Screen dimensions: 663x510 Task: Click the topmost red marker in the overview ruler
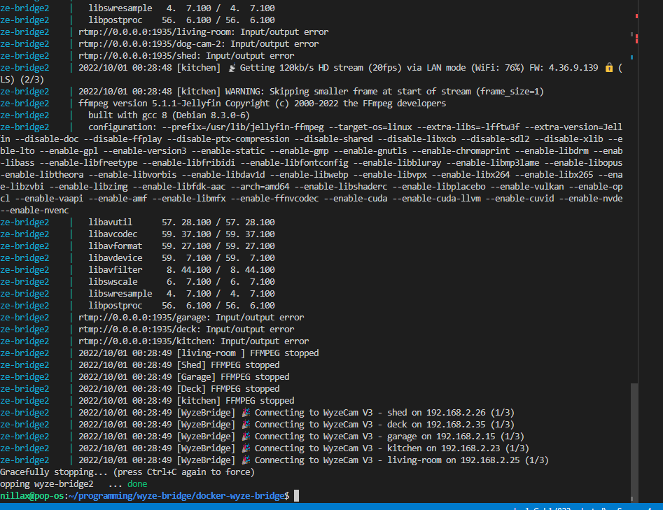[636, 16]
